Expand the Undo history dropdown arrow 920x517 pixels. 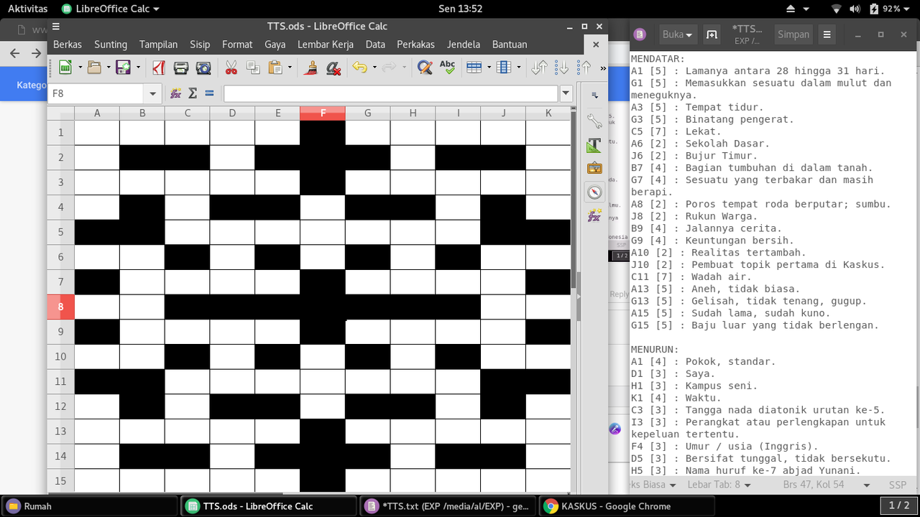coord(374,67)
